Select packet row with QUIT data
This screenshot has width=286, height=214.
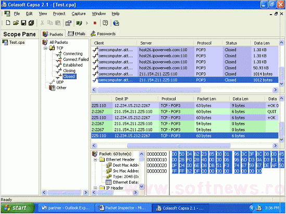pyautogui.click(x=185, y=112)
